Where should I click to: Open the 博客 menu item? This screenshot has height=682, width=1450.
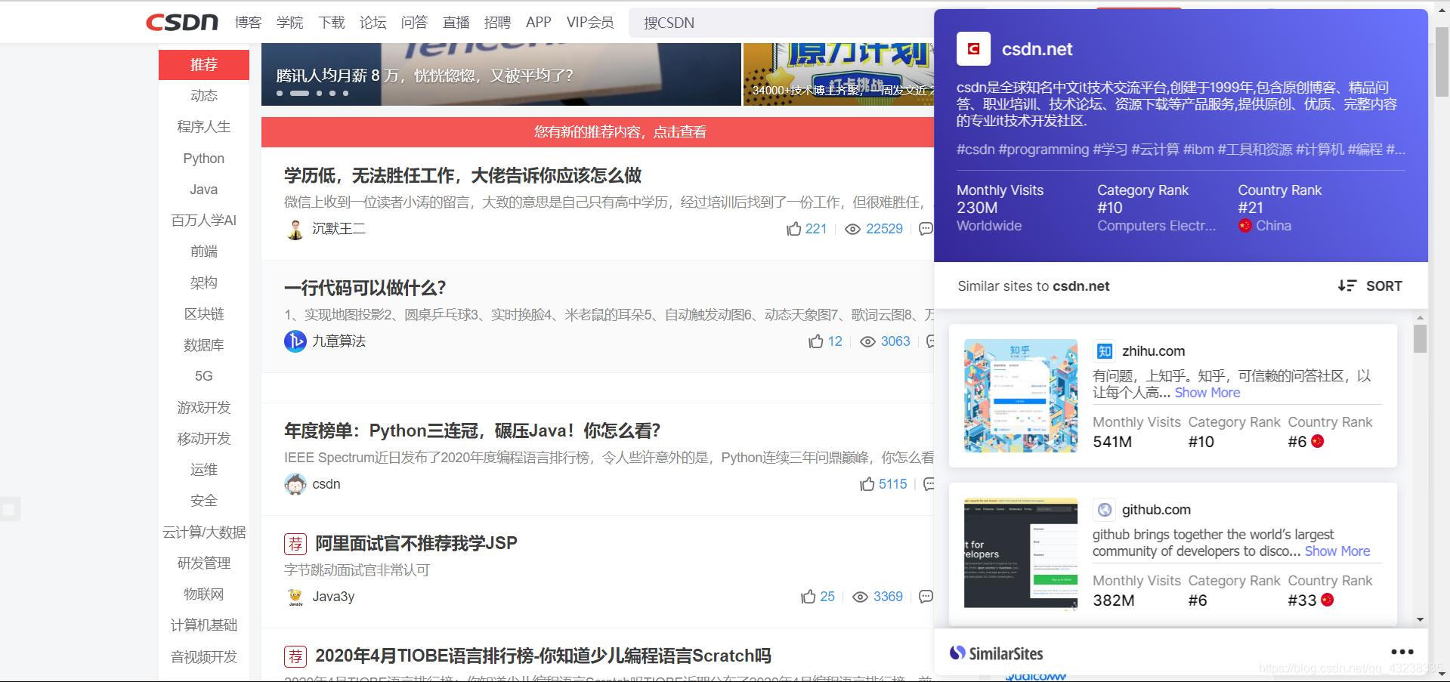[248, 23]
